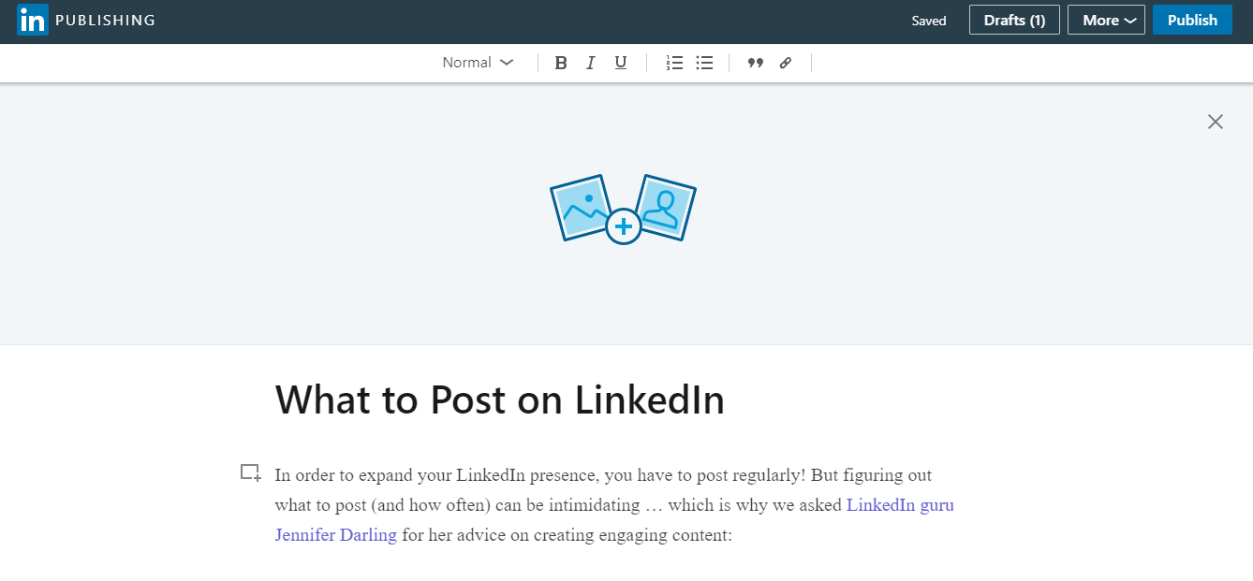Add a cover image with photo icon
Image resolution: width=1253 pixels, height=581 pixels.
click(x=623, y=209)
